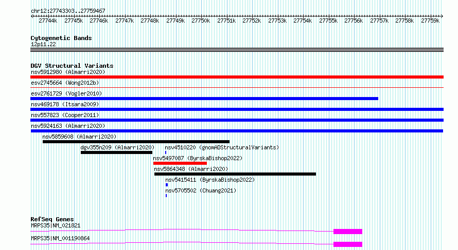This screenshot has height=250, width=458.
Task: Click the 27752k ruler position
Action: click(252, 21)
